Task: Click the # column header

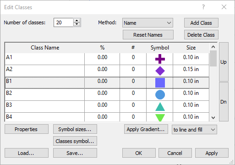Action: click(133, 48)
